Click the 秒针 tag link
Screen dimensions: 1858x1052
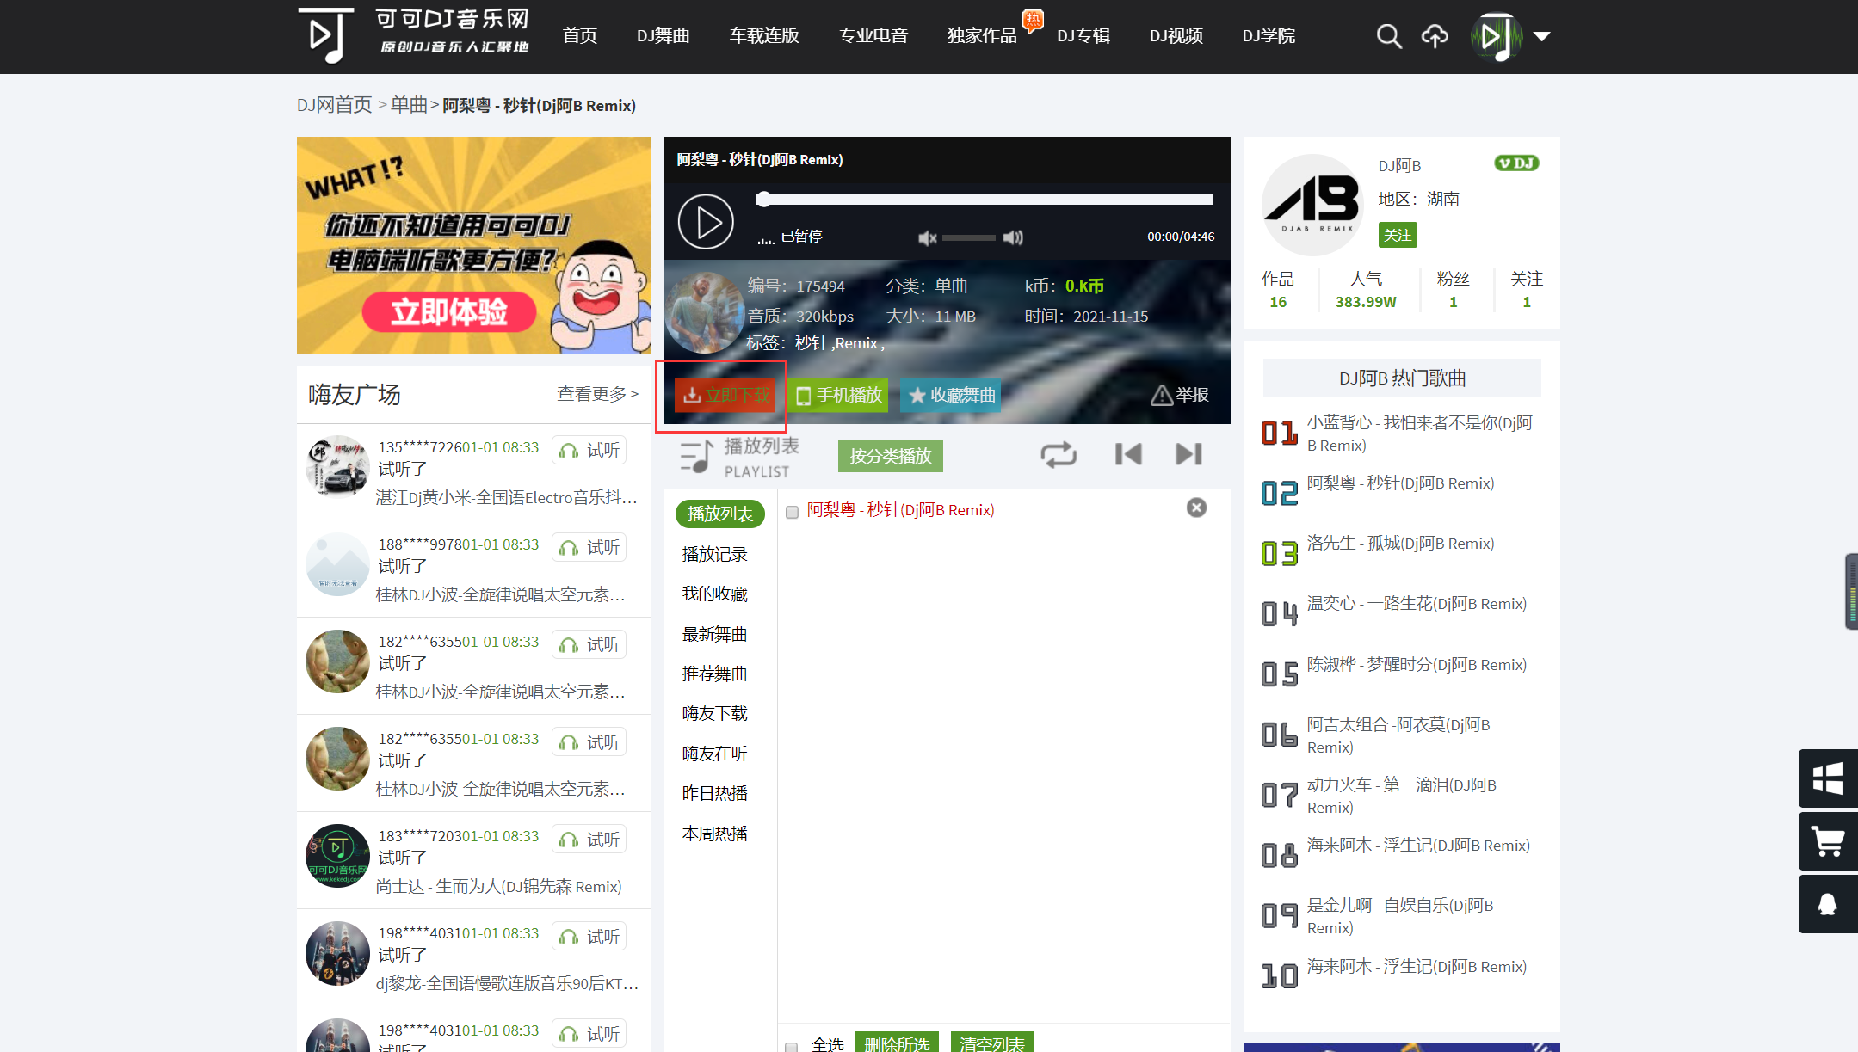[811, 342]
